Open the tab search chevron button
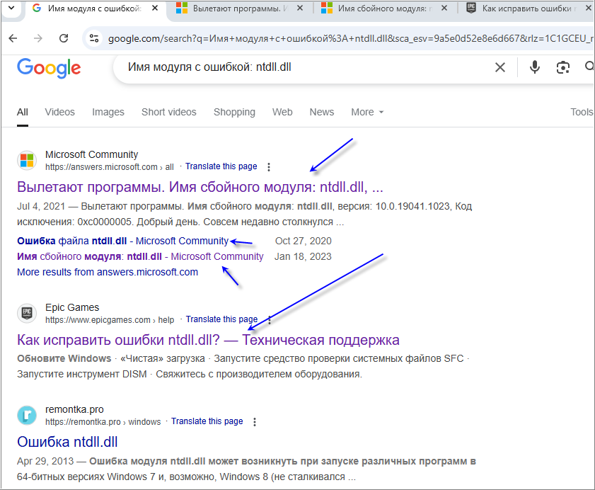The height and width of the screenshot is (490, 595). coord(11,8)
